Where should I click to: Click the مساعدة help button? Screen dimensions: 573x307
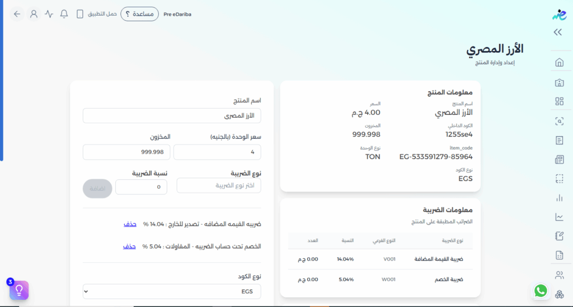139,14
